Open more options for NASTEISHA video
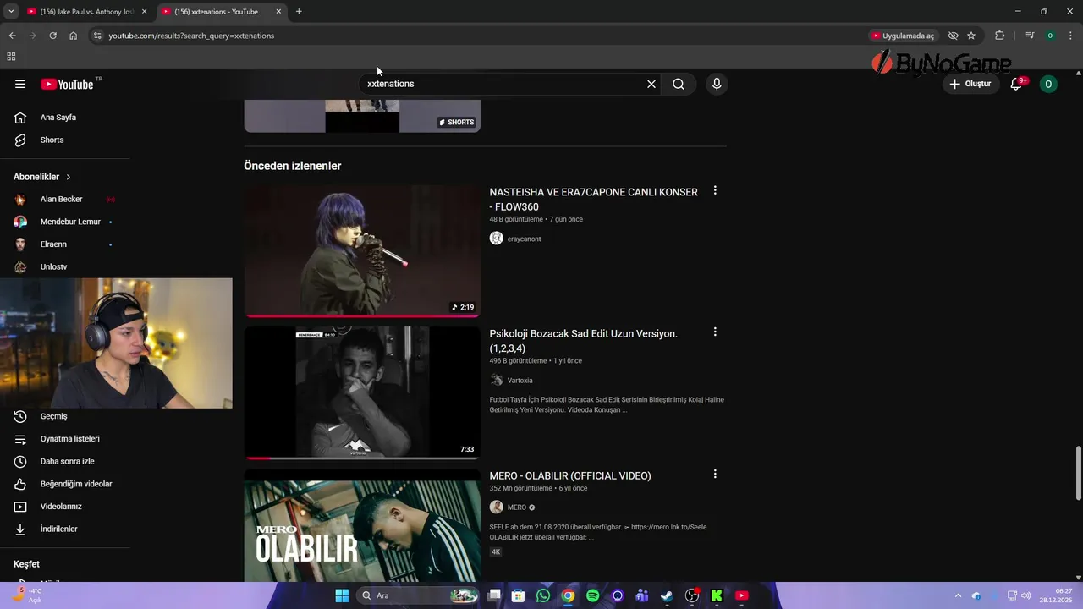This screenshot has height=609, width=1083. click(715, 190)
